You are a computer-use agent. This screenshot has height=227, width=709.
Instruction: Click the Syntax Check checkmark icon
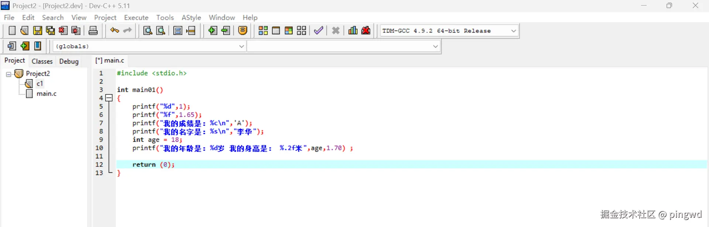pyautogui.click(x=318, y=31)
